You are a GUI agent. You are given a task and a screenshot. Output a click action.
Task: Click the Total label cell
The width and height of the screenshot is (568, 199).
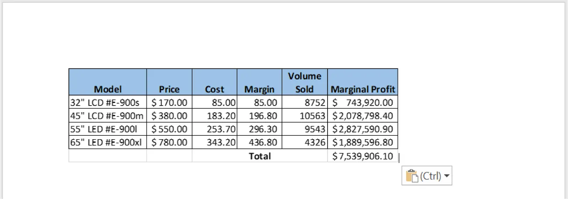tap(260, 156)
